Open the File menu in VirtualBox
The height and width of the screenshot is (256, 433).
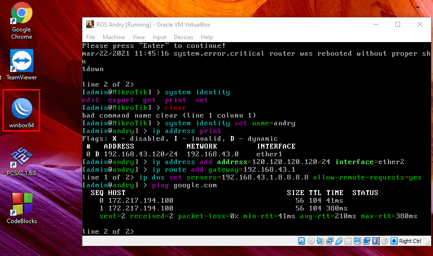91,37
